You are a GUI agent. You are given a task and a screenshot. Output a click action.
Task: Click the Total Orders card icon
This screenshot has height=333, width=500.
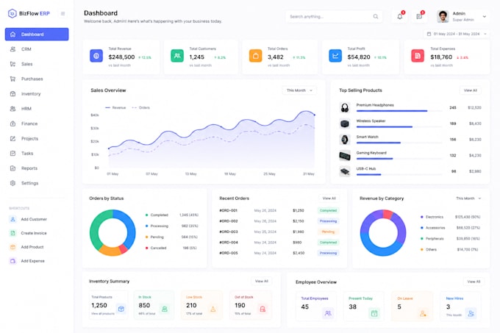255,56
